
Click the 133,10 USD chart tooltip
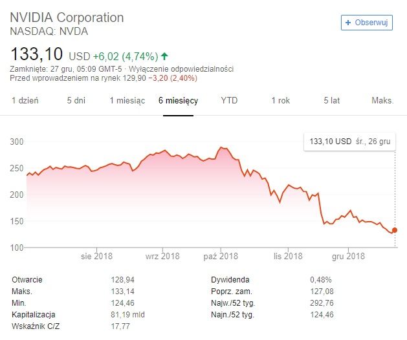point(349,142)
